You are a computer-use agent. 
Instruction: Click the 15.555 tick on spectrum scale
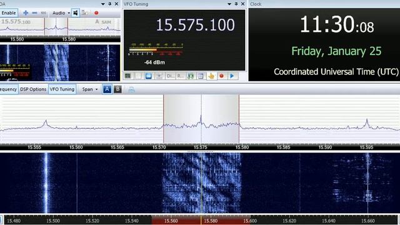(34, 147)
